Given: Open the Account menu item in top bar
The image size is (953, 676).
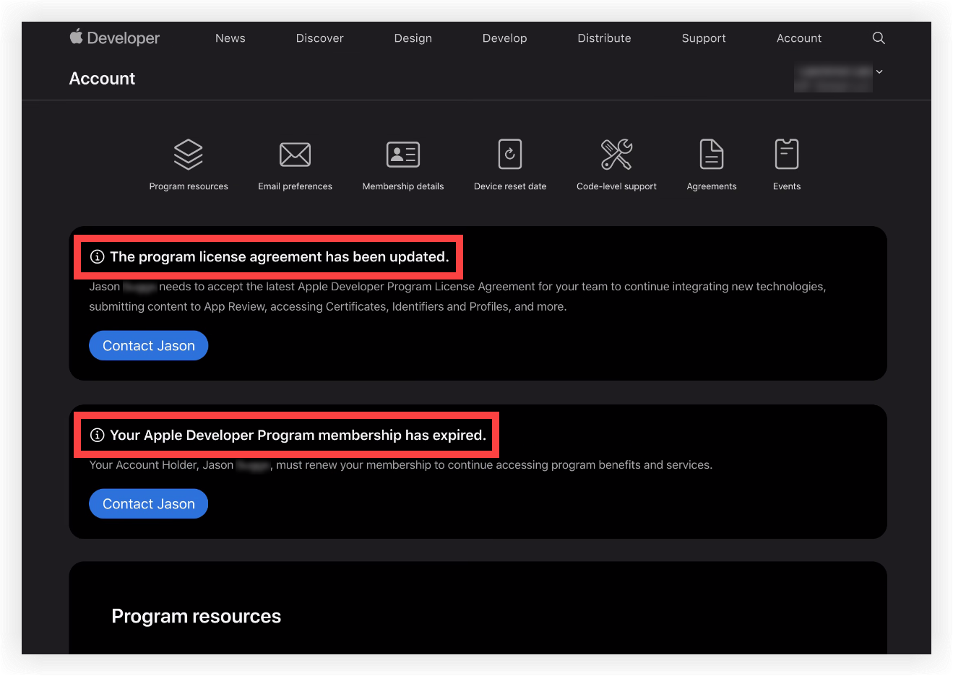Looking at the screenshot, I should (799, 38).
